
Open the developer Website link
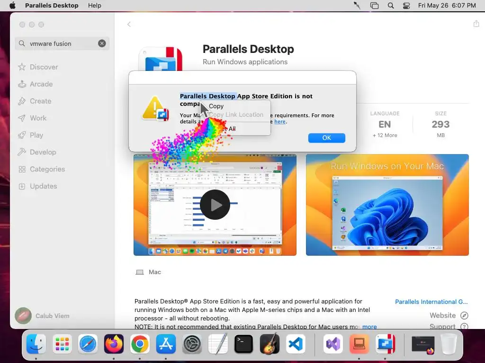pos(449,315)
